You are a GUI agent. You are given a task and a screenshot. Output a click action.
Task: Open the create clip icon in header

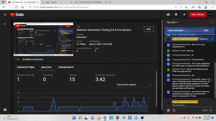click(168, 14)
